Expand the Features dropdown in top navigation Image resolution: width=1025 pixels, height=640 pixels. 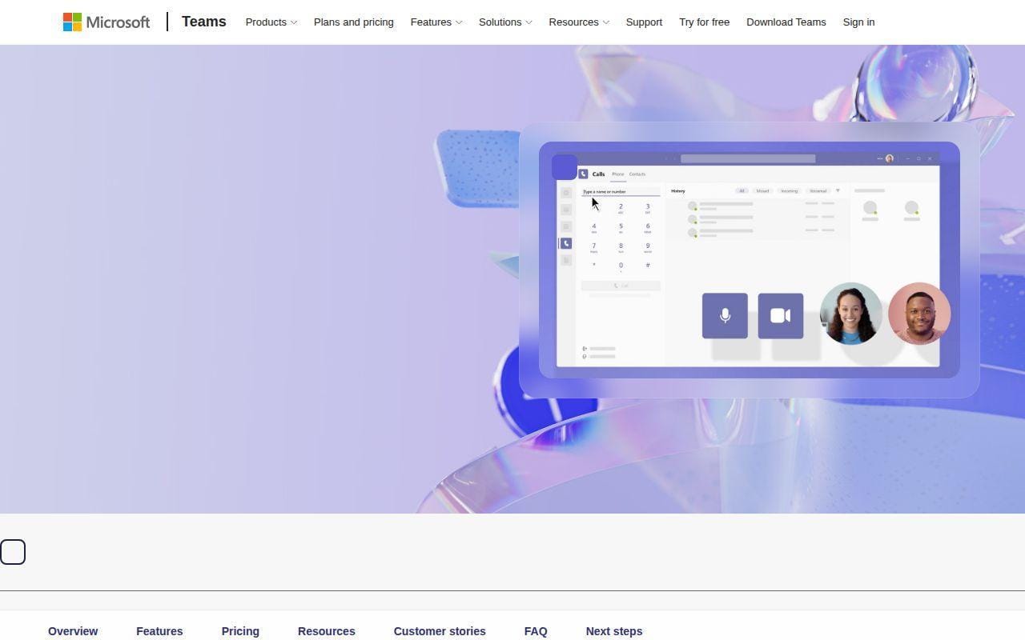pos(436,22)
